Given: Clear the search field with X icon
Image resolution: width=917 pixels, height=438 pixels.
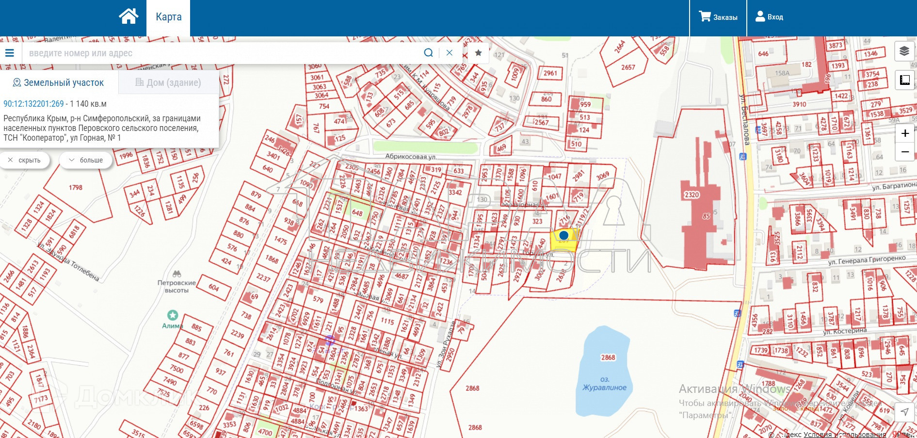Looking at the screenshot, I should pyautogui.click(x=450, y=53).
